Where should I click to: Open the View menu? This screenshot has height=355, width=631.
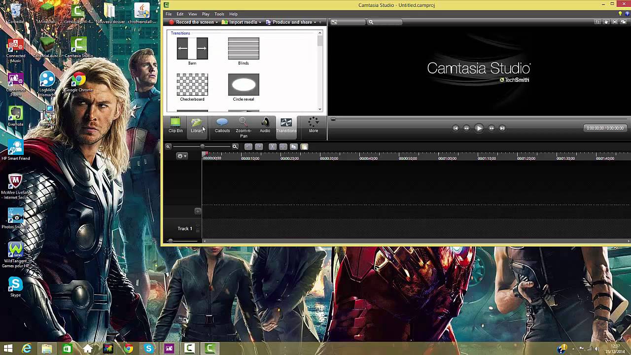click(x=193, y=14)
